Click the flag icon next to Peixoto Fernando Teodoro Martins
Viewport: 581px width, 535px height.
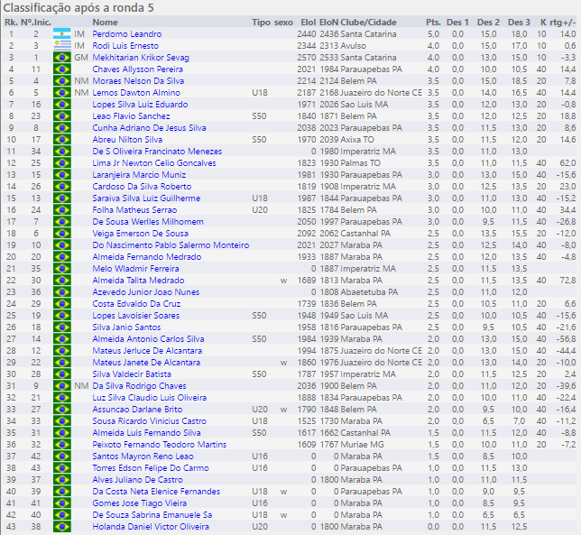pos(61,444)
